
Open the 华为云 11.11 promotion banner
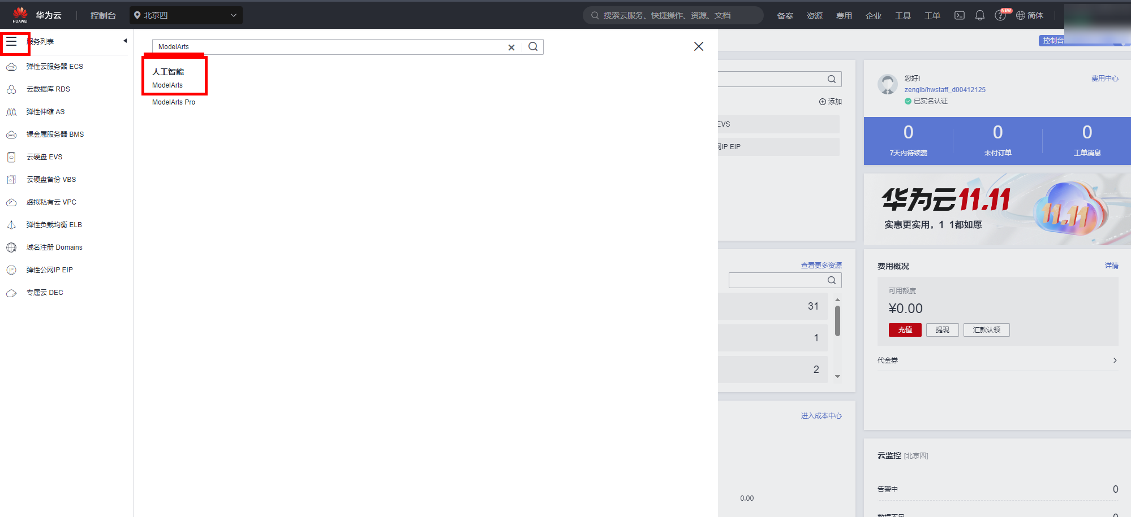coord(997,209)
